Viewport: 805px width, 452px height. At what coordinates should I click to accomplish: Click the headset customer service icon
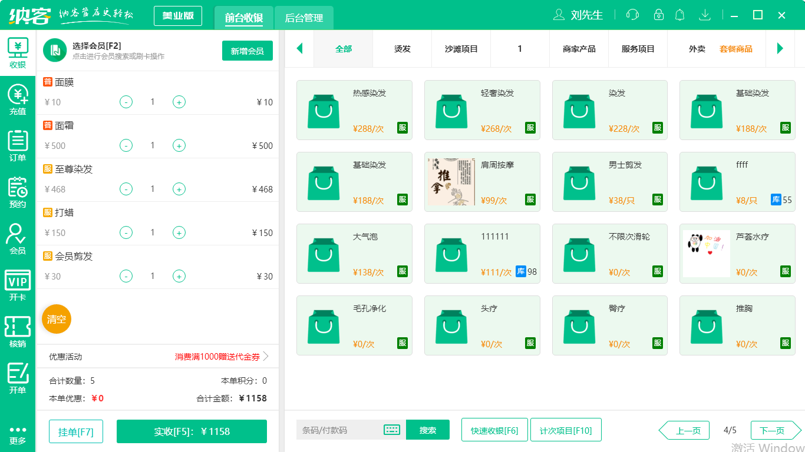coord(632,15)
